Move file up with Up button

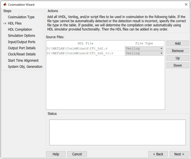pyautogui.click(x=178, y=58)
